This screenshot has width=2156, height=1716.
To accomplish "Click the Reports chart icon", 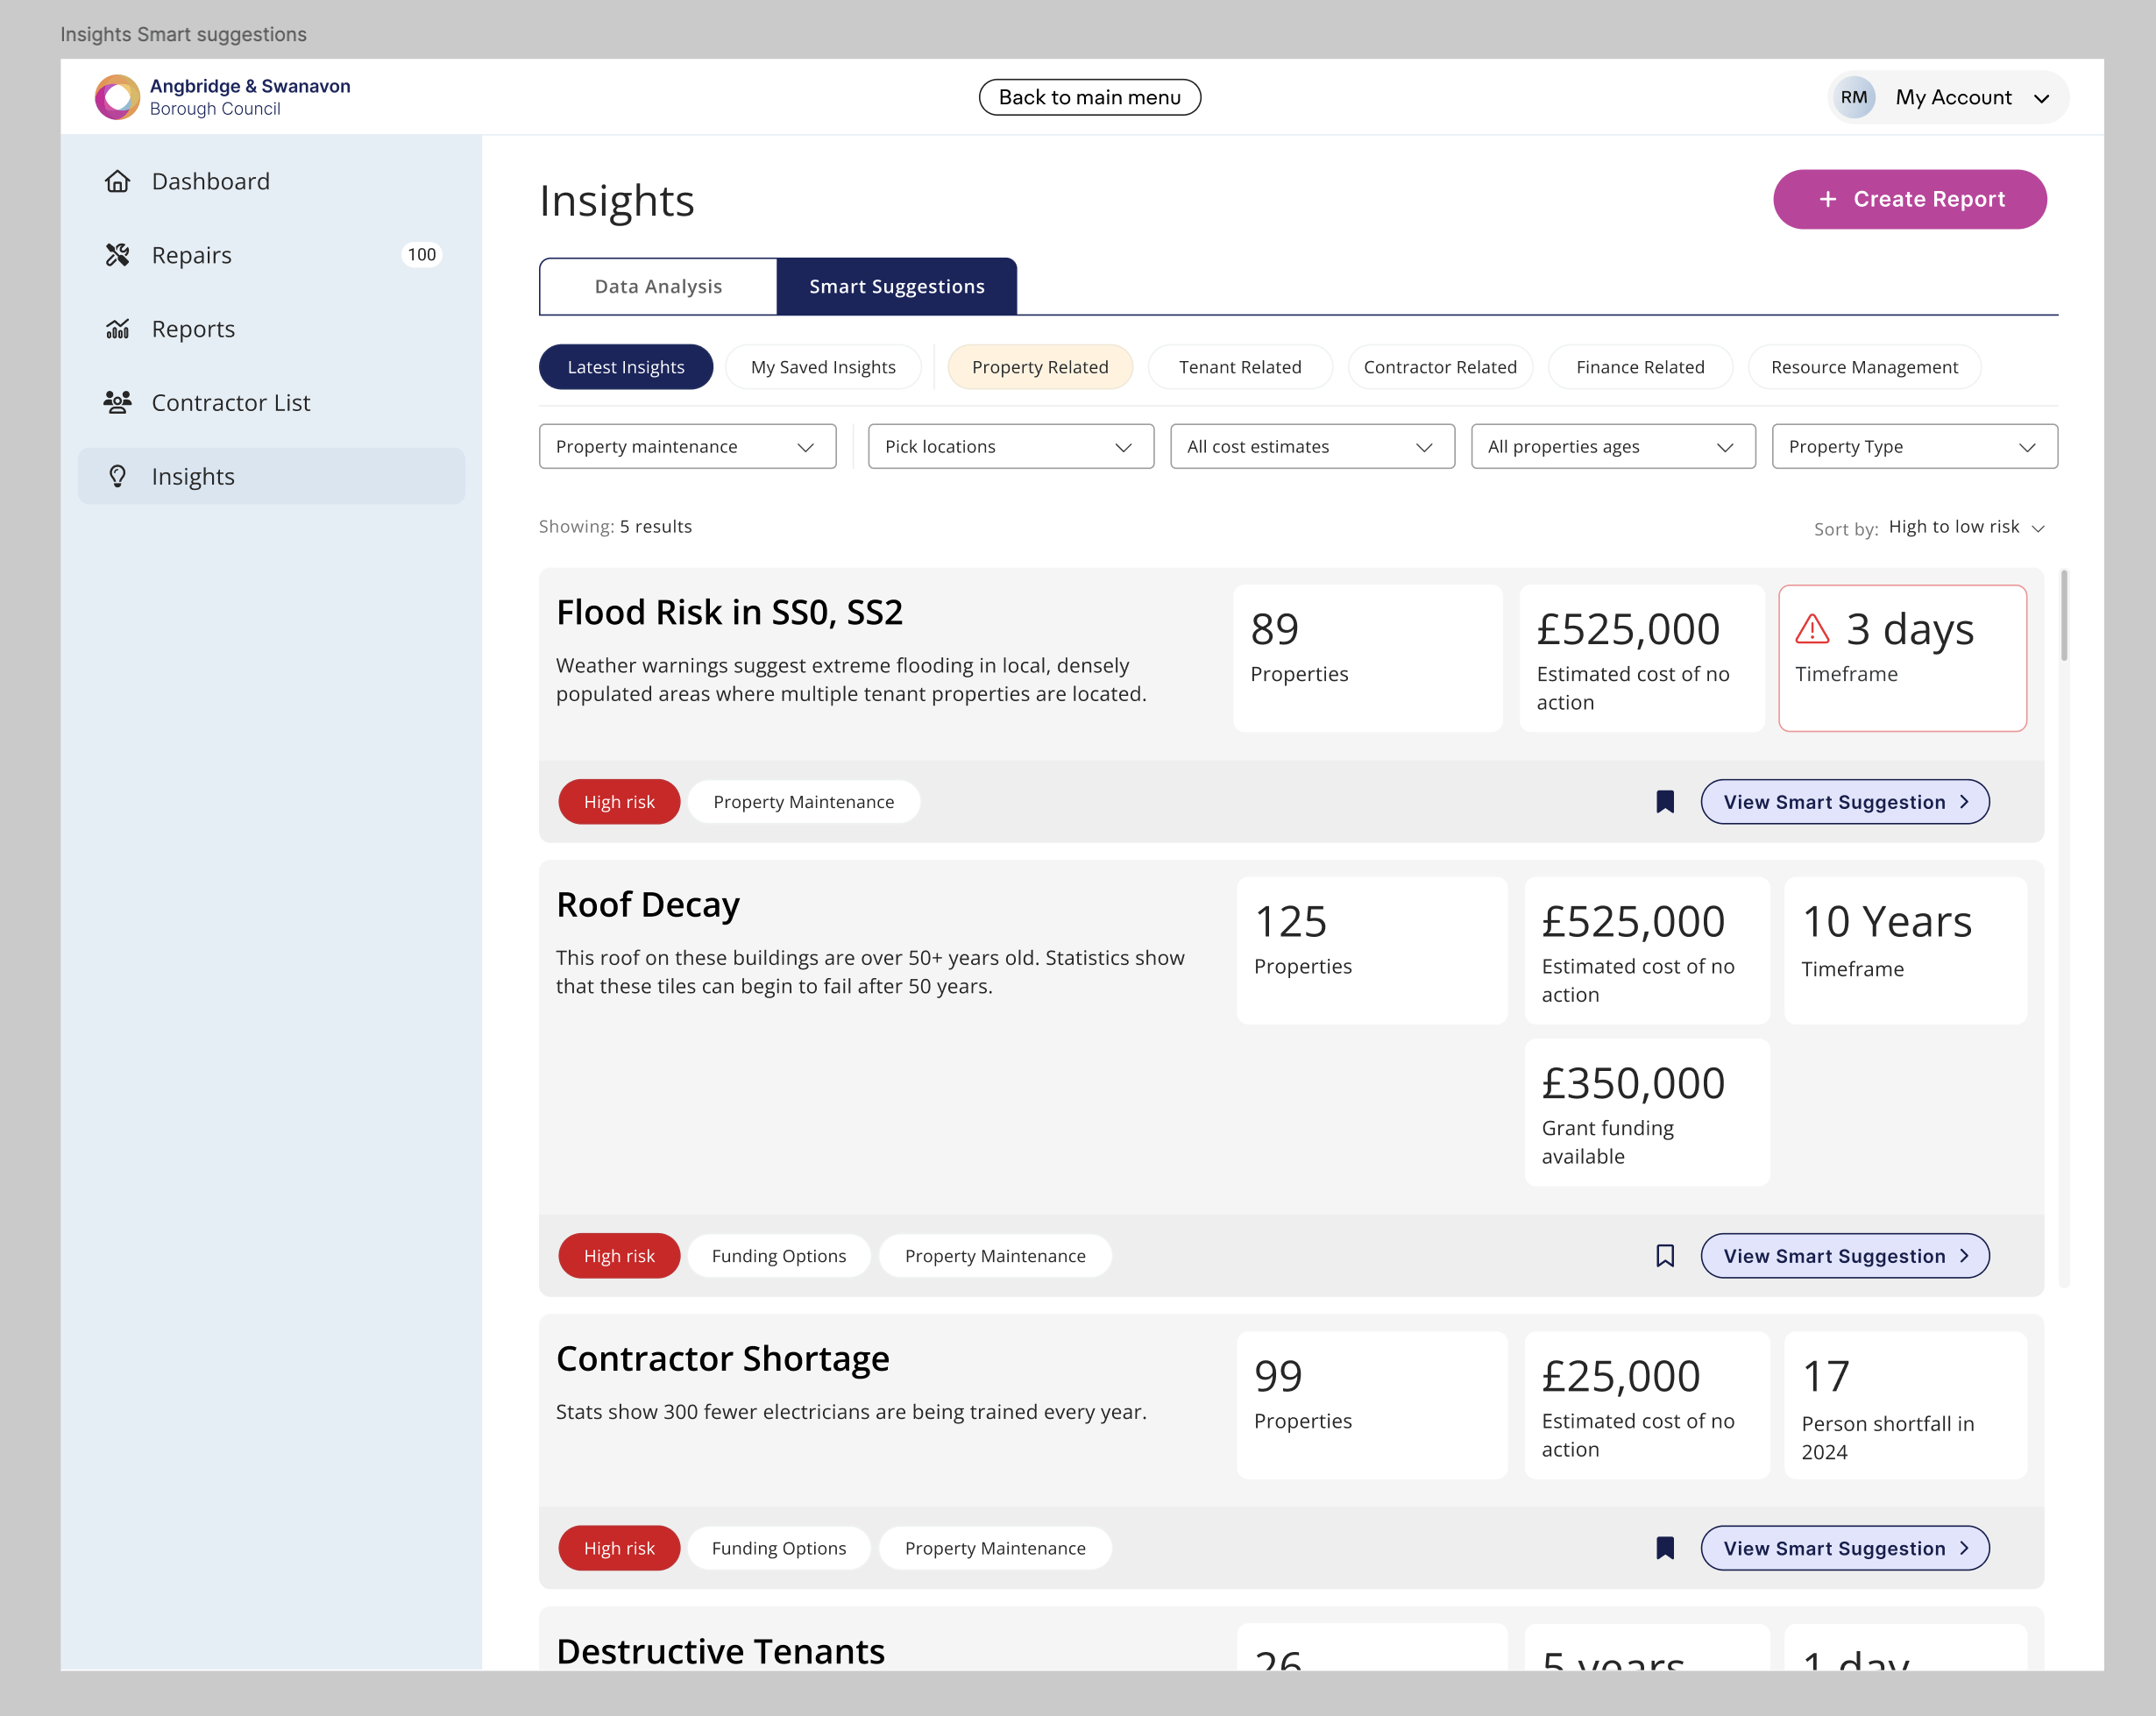I will click(x=118, y=329).
